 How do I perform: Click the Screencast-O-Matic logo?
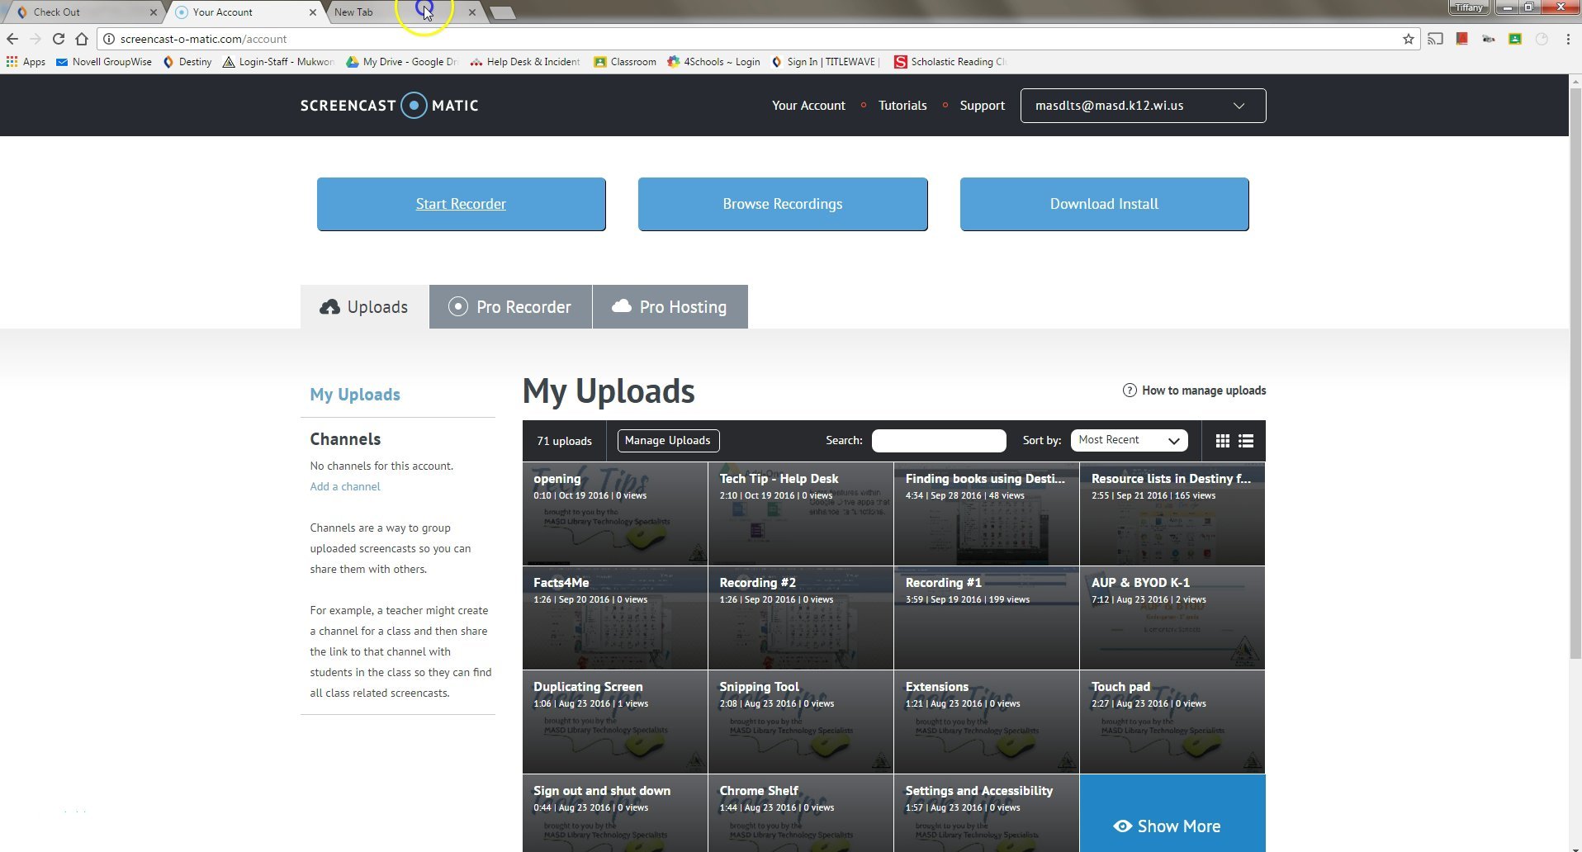(389, 106)
